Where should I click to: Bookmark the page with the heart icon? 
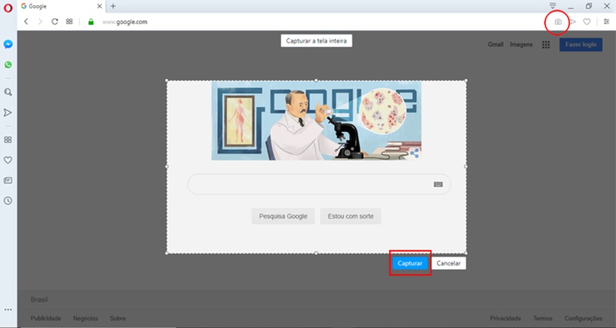point(587,22)
